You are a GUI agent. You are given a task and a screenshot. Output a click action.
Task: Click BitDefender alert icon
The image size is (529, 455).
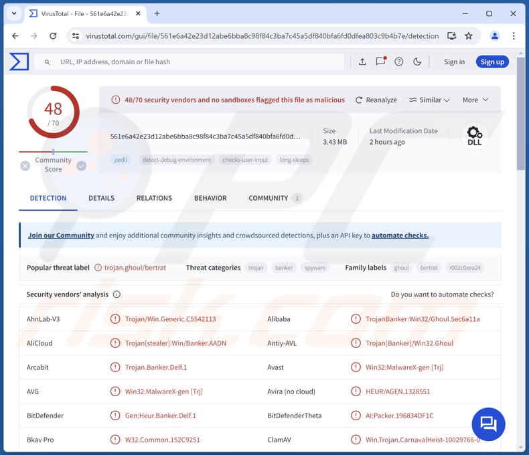point(115,416)
